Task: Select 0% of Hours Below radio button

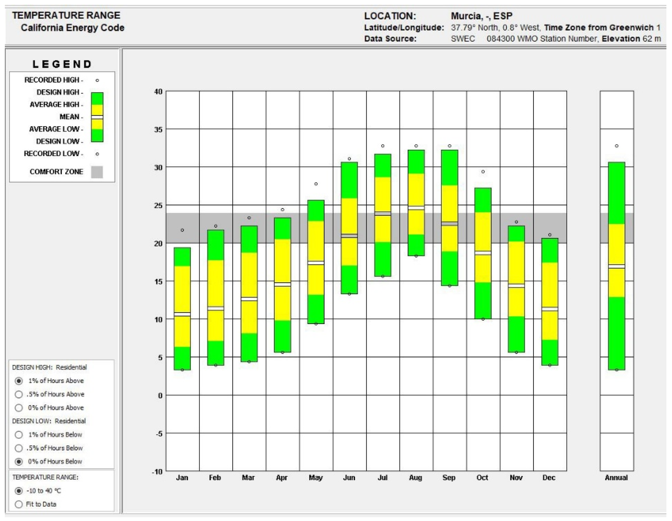Action: click(x=19, y=462)
